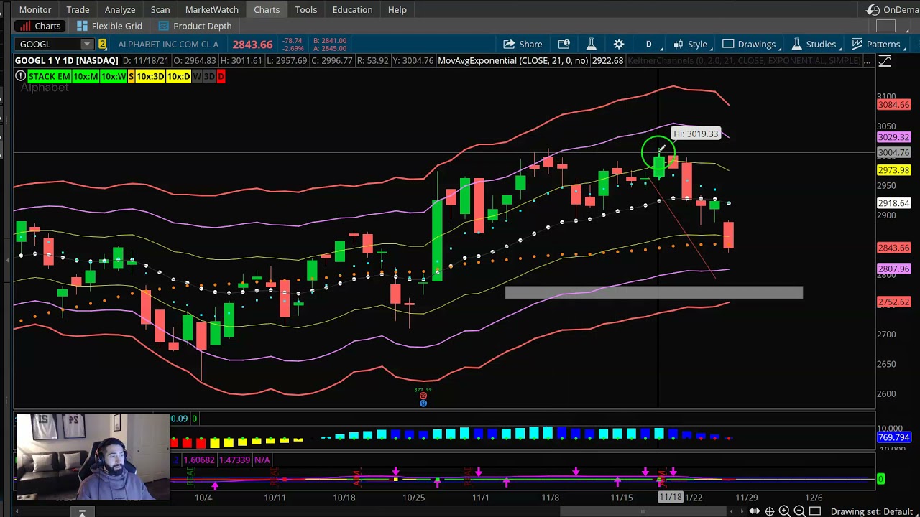Toggle the 10x:W label

point(113,76)
